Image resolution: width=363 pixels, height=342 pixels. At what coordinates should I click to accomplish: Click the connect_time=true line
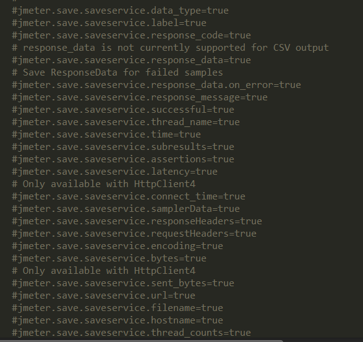coord(129,197)
